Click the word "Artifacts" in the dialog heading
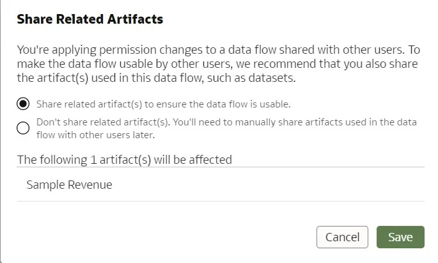 tap(134, 19)
